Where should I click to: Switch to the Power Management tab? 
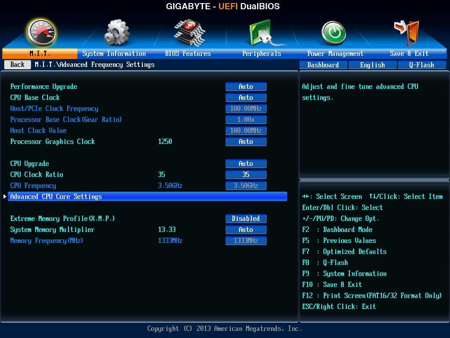click(x=335, y=54)
